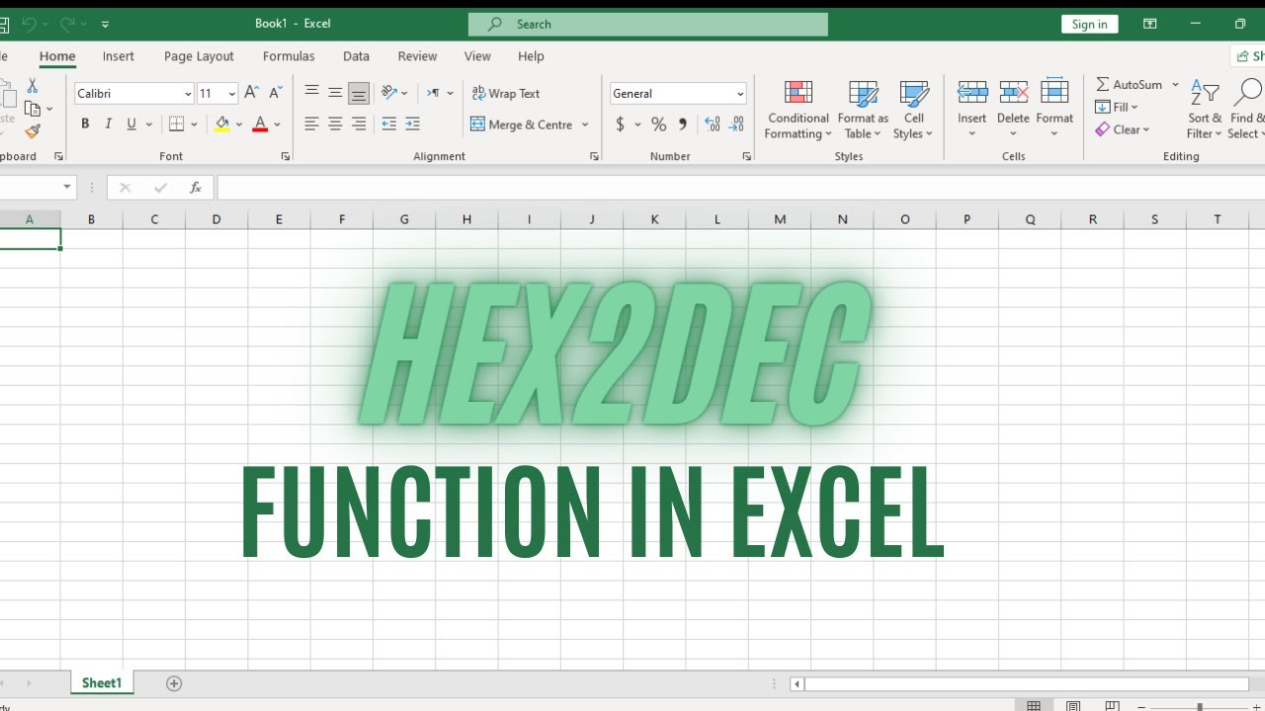This screenshot has width=1265, height=711.
Task: Click the increase indent icon
Action: click(413, 124)
